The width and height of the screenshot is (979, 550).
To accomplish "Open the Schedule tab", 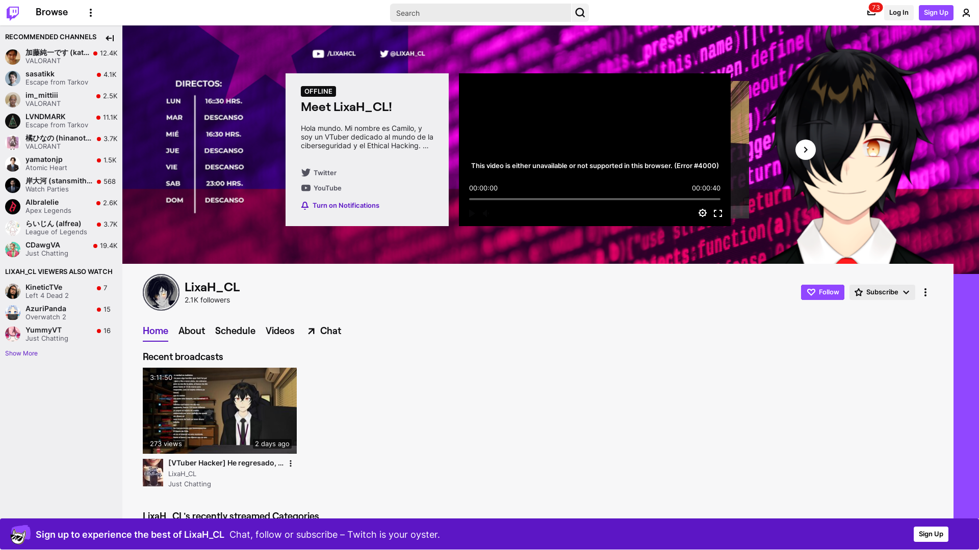I will tap(235, 331).
